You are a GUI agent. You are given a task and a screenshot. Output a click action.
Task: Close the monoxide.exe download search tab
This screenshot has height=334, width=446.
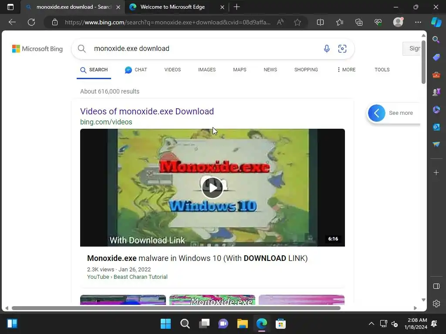pos(118,7)
